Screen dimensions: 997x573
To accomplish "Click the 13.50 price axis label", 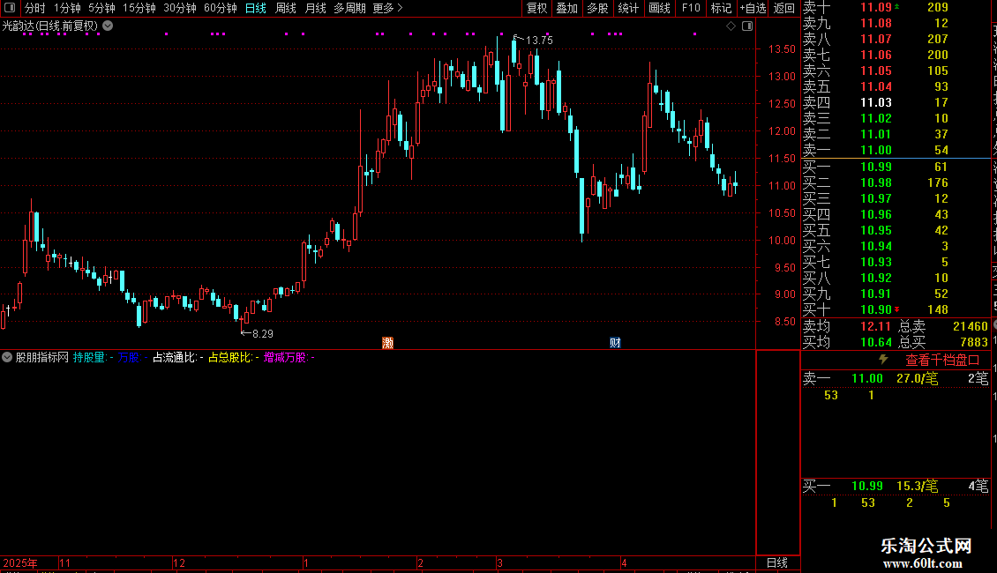I will tap(782, 48).
